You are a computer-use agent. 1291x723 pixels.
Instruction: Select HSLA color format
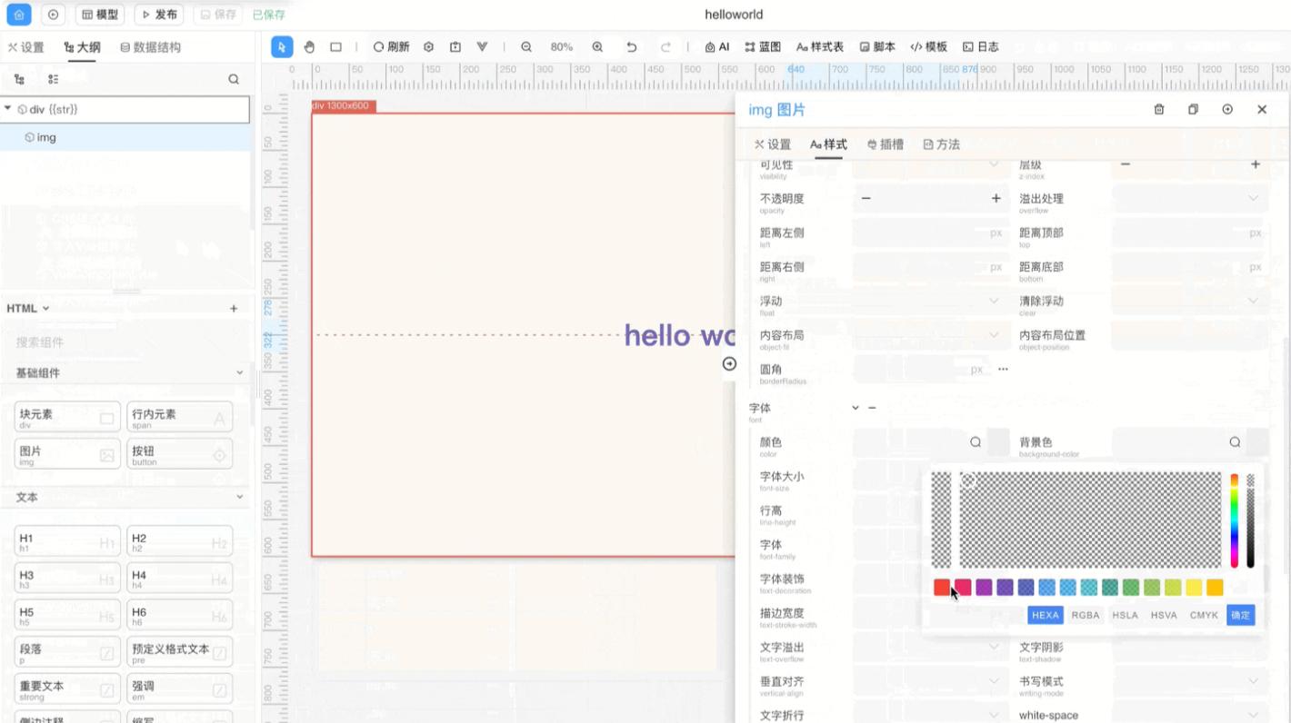(1125, 615)
